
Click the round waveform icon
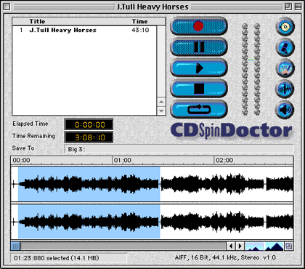(285, 89)
